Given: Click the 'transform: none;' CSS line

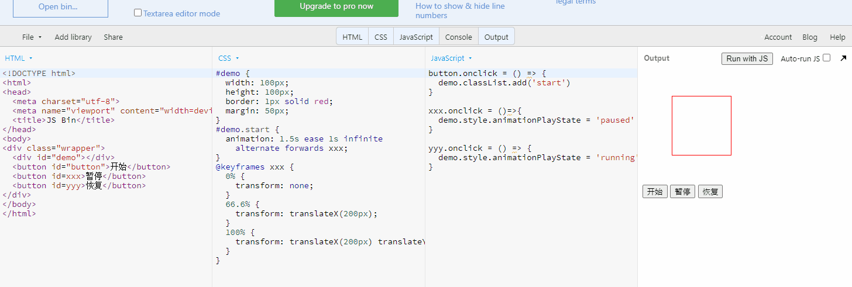Looking at the screenshot, I should [x=274, y=185].
